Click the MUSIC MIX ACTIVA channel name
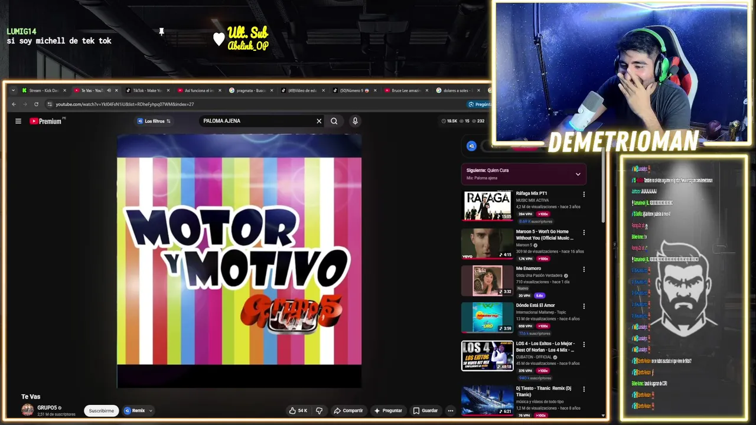 tap(532, 201)
